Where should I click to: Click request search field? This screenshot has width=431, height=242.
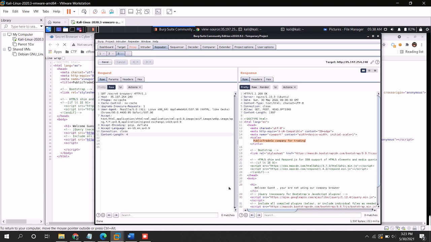[x=169, y=215]
